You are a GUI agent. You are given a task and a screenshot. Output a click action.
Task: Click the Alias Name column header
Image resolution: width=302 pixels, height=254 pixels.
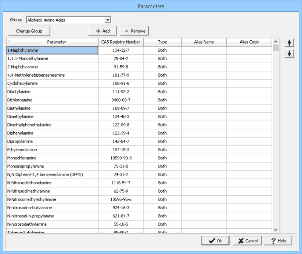[x=204, y=42]
